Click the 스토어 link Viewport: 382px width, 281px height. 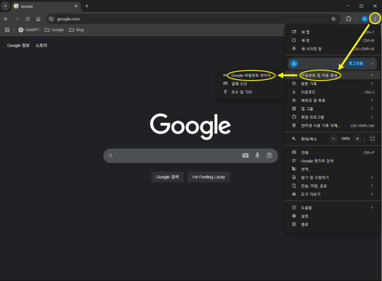(x=41, y=45)
